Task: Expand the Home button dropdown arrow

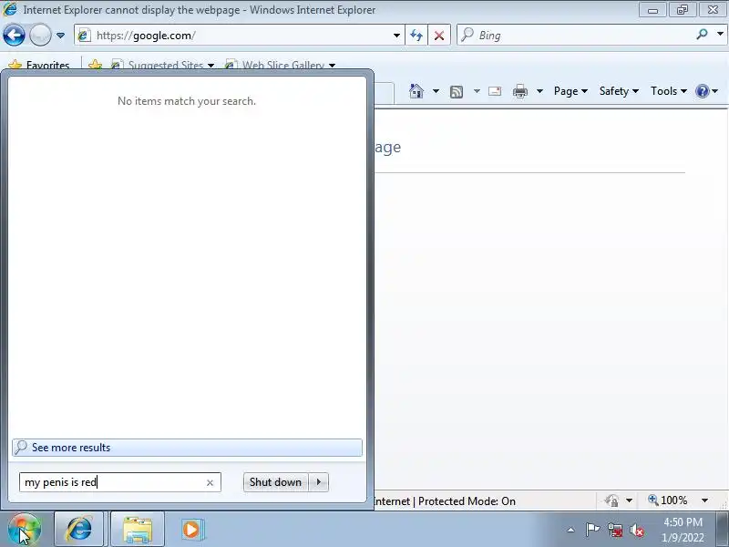Action: tap(436, 91)
